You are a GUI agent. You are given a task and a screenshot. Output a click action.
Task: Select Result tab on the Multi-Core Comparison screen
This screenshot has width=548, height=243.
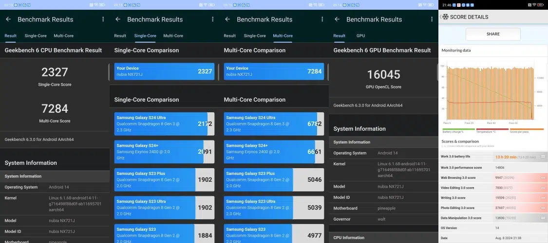tap(229, 35)
